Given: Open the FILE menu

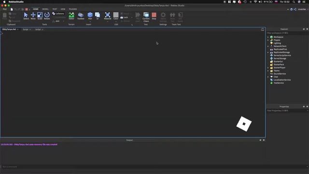Looking at the screenshot, I should (x=5, y=9).
